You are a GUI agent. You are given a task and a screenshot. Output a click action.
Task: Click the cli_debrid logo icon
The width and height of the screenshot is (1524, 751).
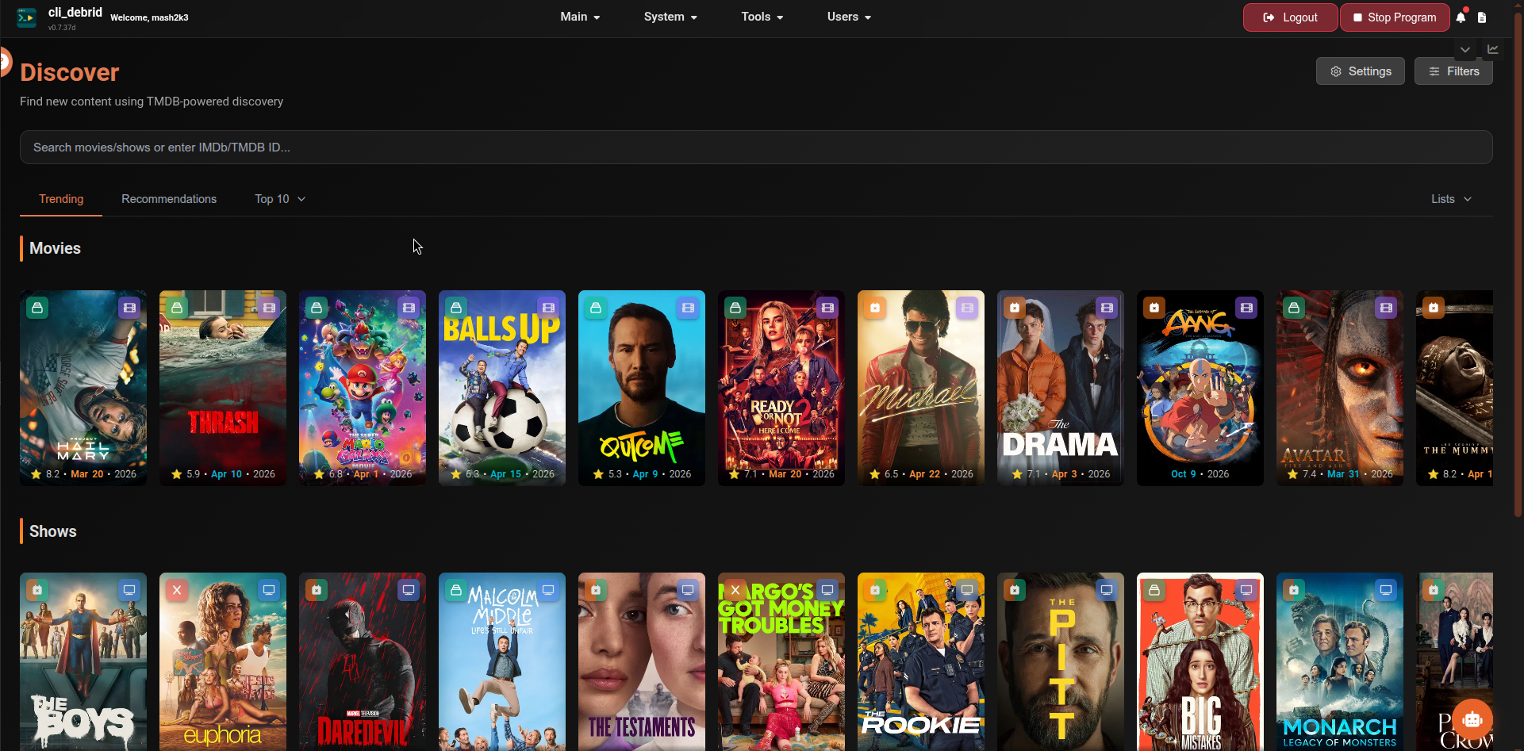tap(26, 17)
